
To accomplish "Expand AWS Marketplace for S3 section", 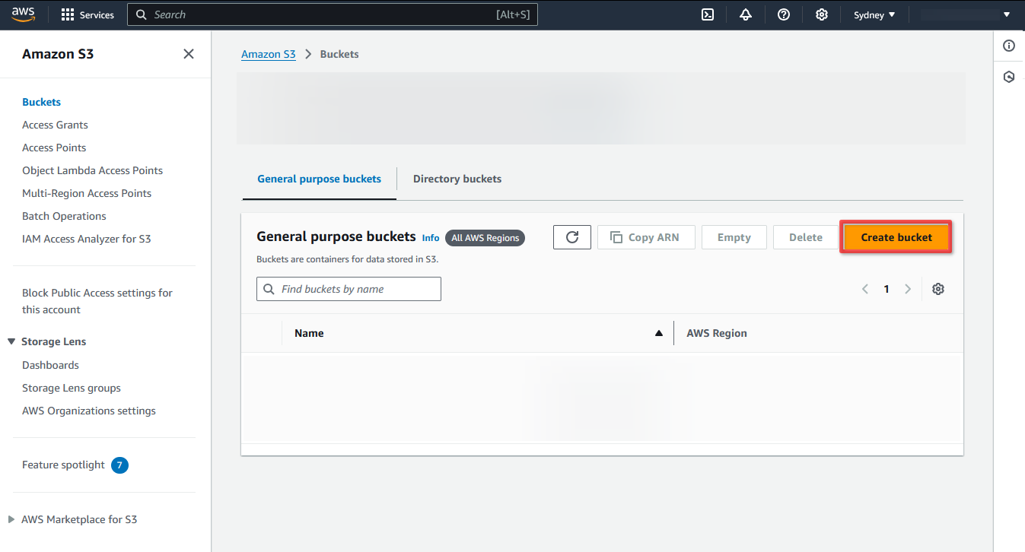I will 11,519.
